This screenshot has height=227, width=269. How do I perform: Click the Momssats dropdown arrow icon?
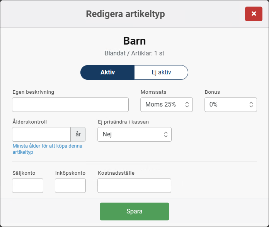[x=187, y=105]
